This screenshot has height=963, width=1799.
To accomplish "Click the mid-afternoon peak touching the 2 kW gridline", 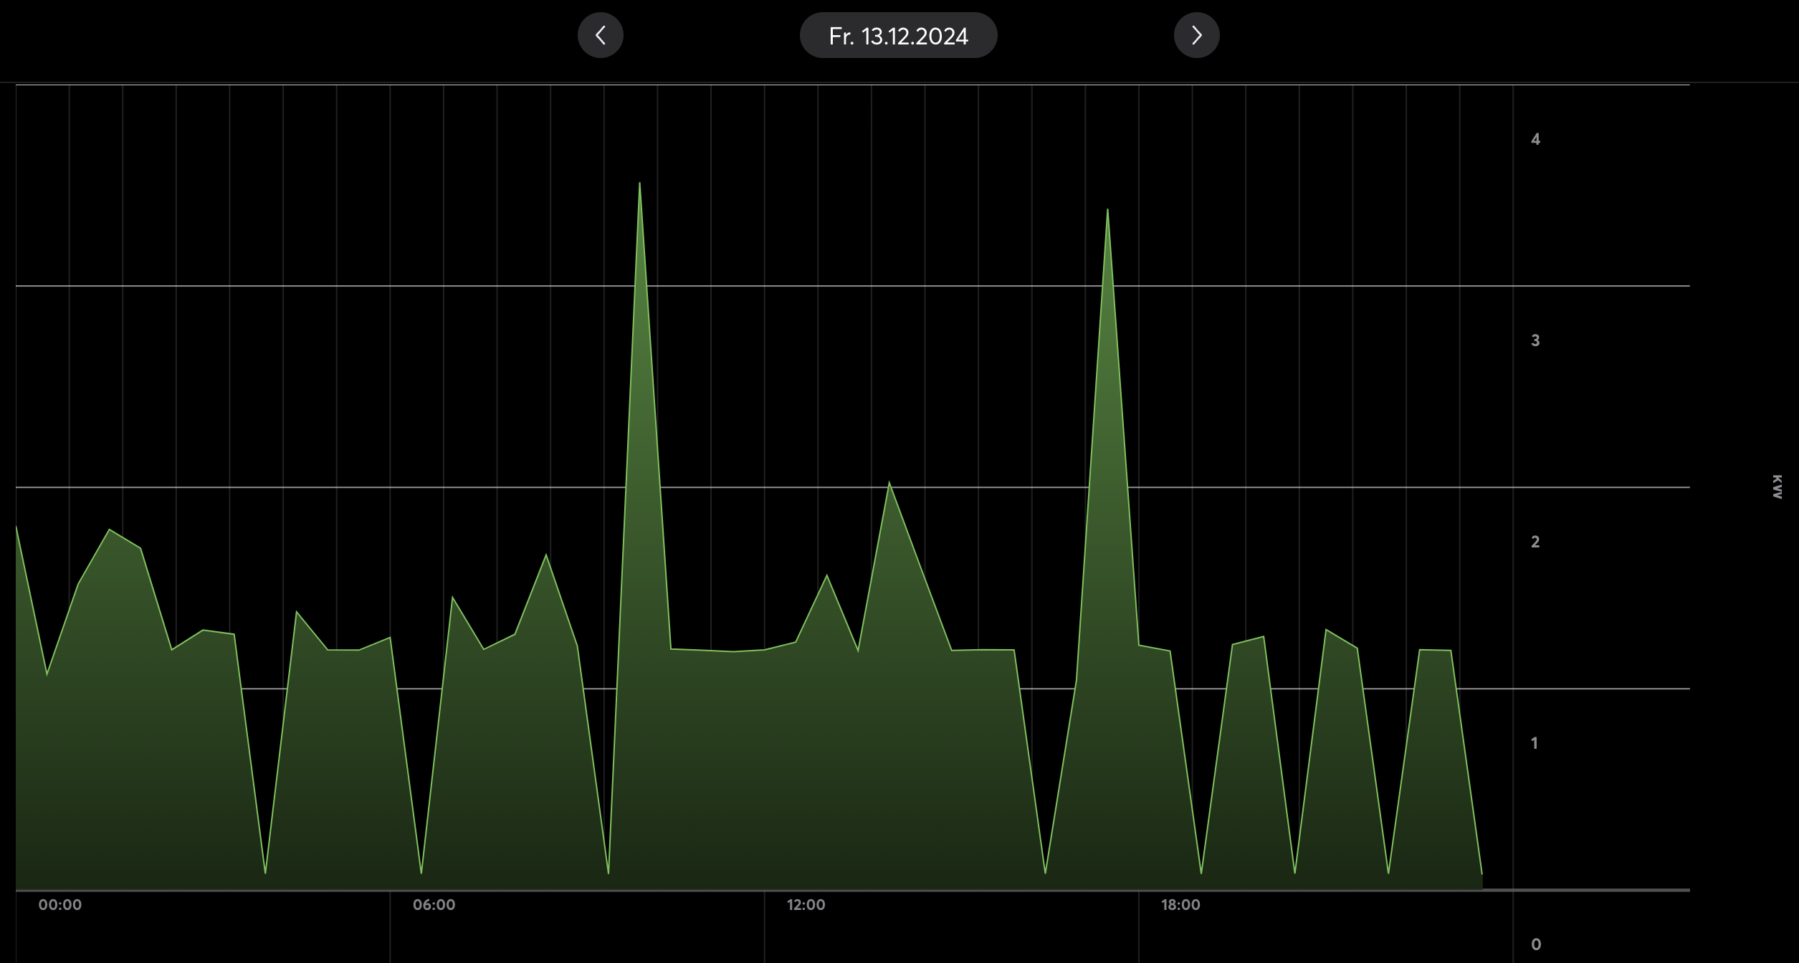I will coord(889,484).
